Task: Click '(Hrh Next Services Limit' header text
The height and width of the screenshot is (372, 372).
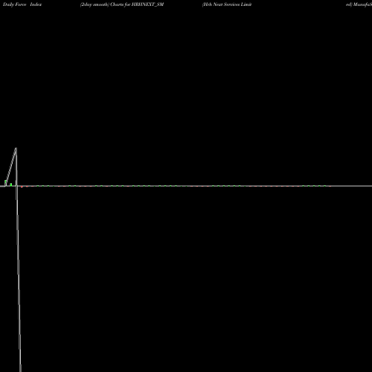Action: click(227, 4)
